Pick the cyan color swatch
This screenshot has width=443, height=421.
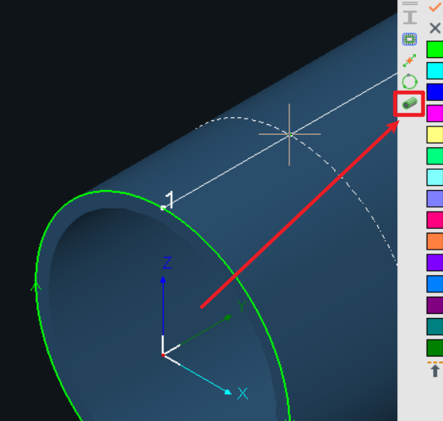pyautogui.click(x=435, y=71)
